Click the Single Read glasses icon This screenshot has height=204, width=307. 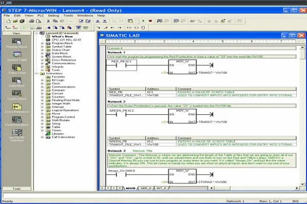point(192,21)
